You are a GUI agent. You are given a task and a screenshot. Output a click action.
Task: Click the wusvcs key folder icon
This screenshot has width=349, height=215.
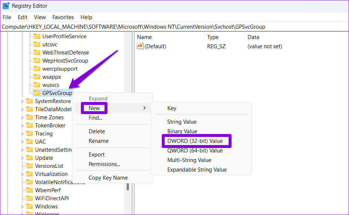point(37,85)
